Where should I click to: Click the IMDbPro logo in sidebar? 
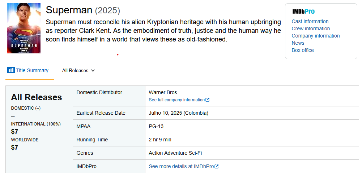pyautogui.click(x=303, y=12)
